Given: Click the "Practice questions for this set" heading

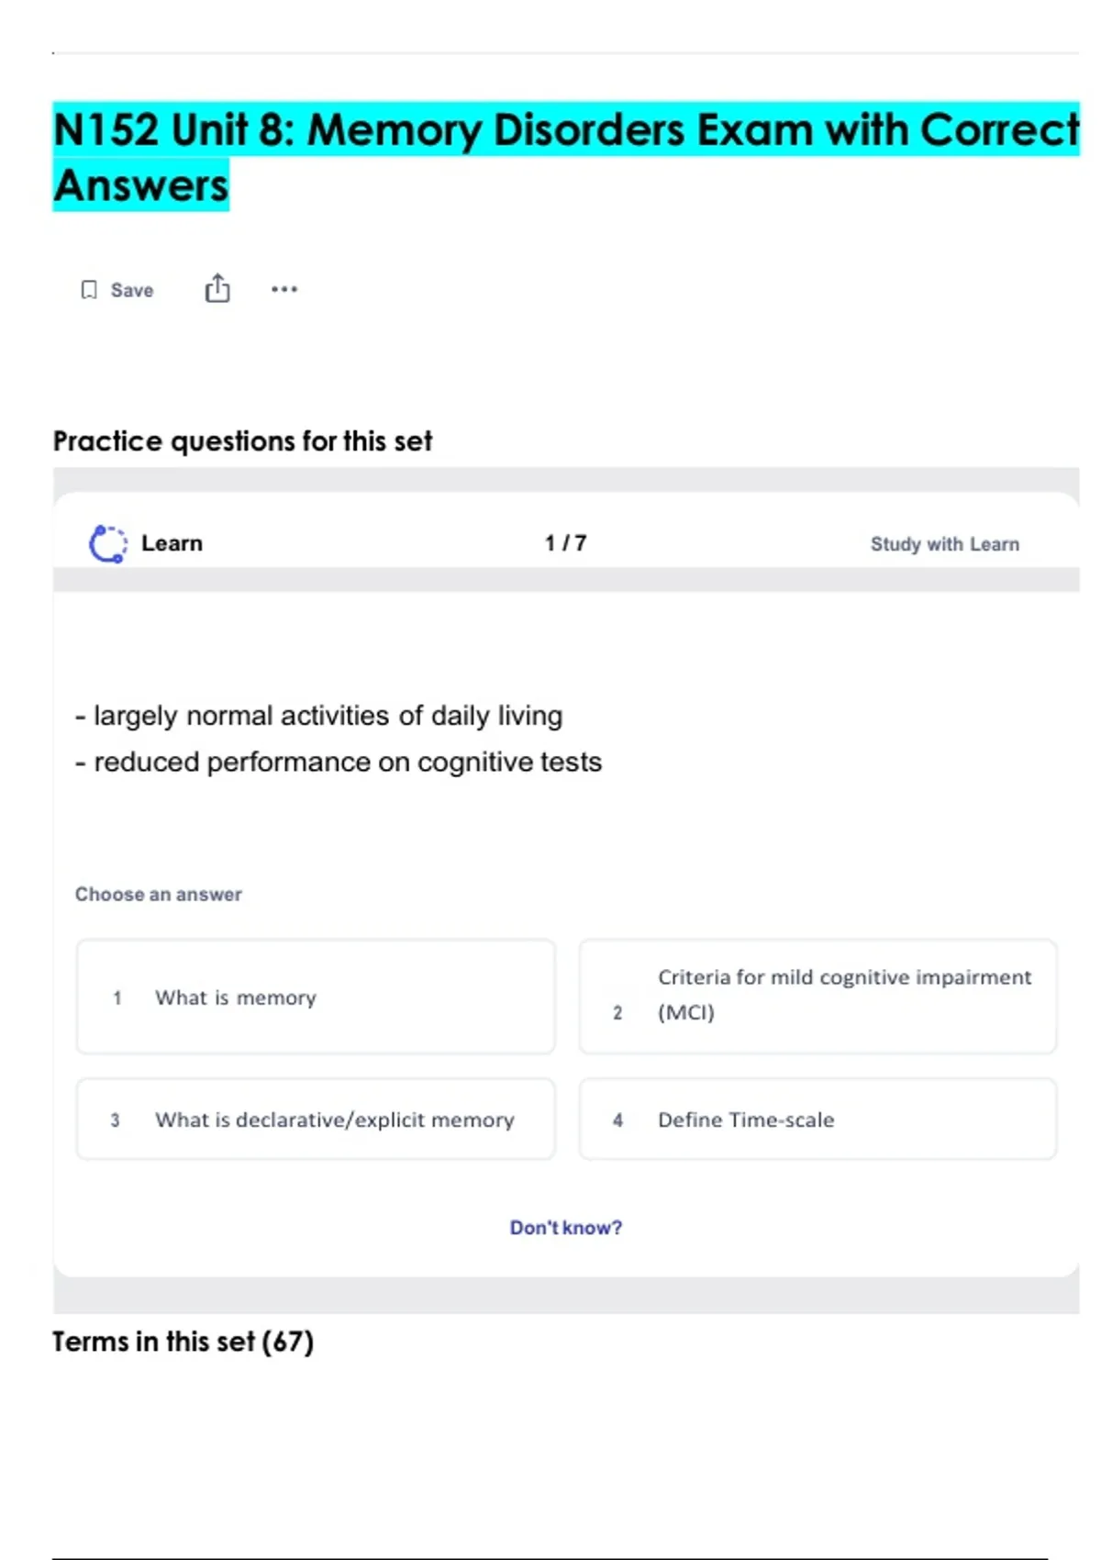Looking at the screenshot, I should 242,441.
